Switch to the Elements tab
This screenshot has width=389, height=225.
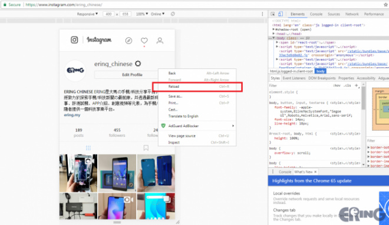(298, 14)
